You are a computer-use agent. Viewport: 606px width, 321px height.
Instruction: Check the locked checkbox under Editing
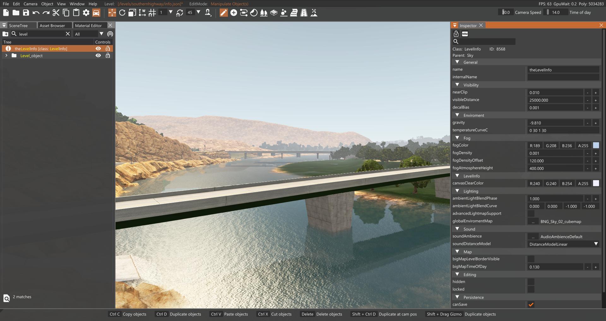[531, 289]
